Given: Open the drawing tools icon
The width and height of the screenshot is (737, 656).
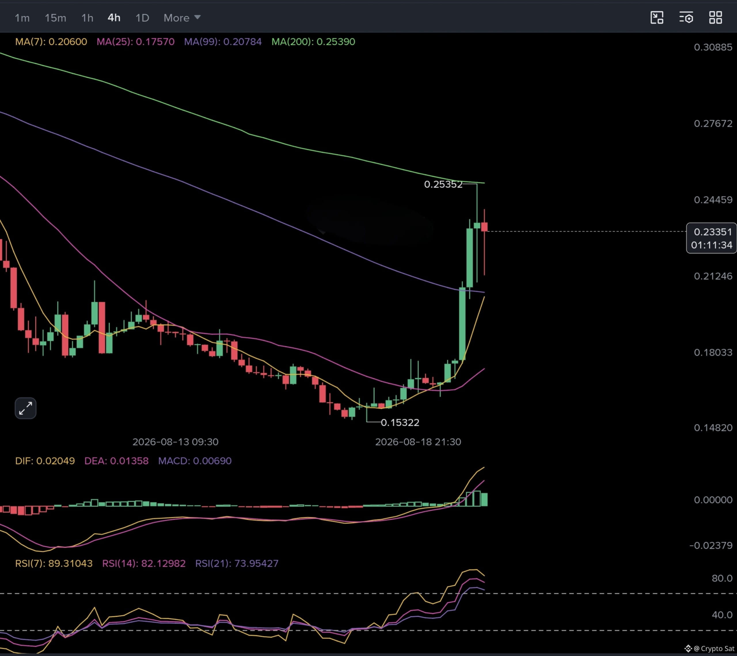Looking at the screenshot, I should (657, 17).
